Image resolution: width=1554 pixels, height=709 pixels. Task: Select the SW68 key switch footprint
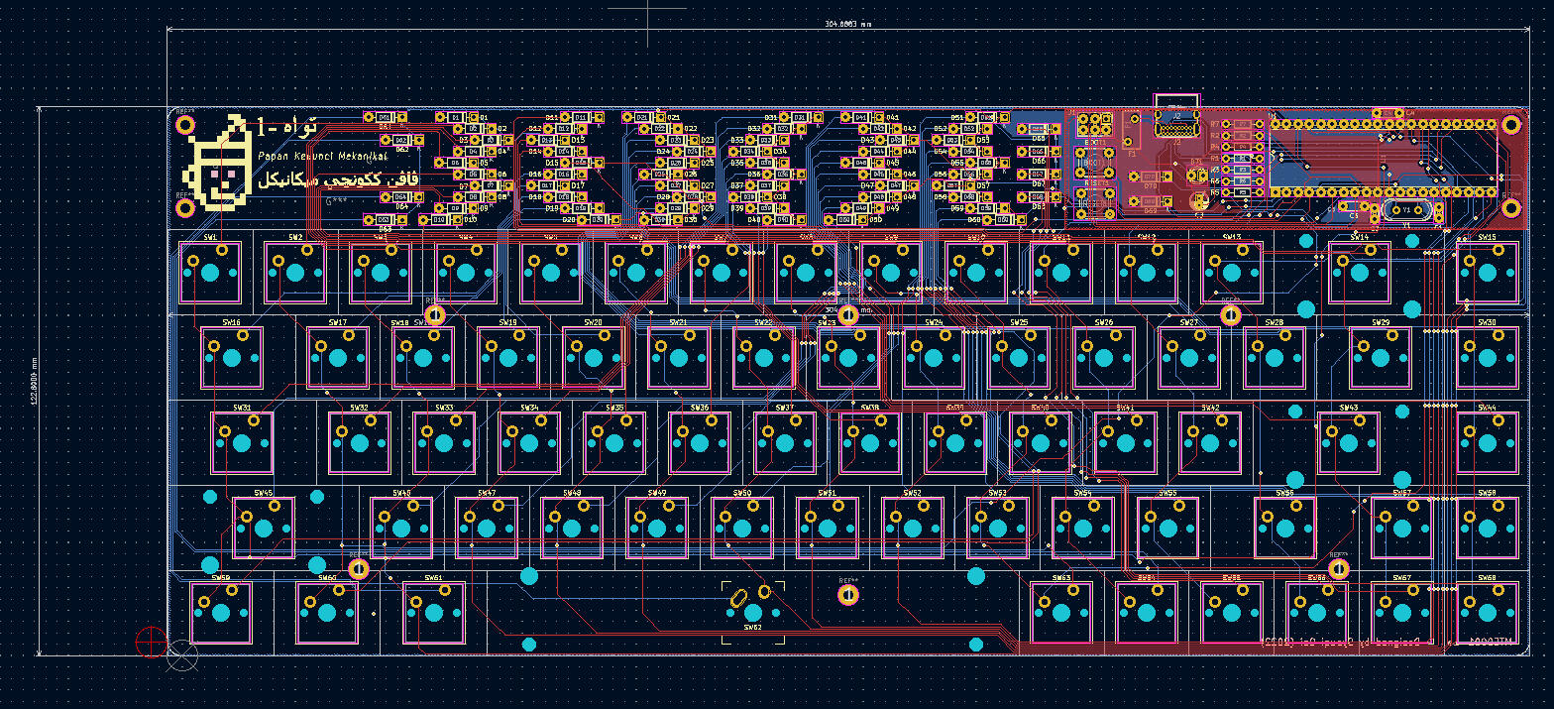[x=1487, y=613]
